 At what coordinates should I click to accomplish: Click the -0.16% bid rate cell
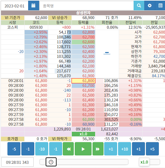tap(131, 124)
